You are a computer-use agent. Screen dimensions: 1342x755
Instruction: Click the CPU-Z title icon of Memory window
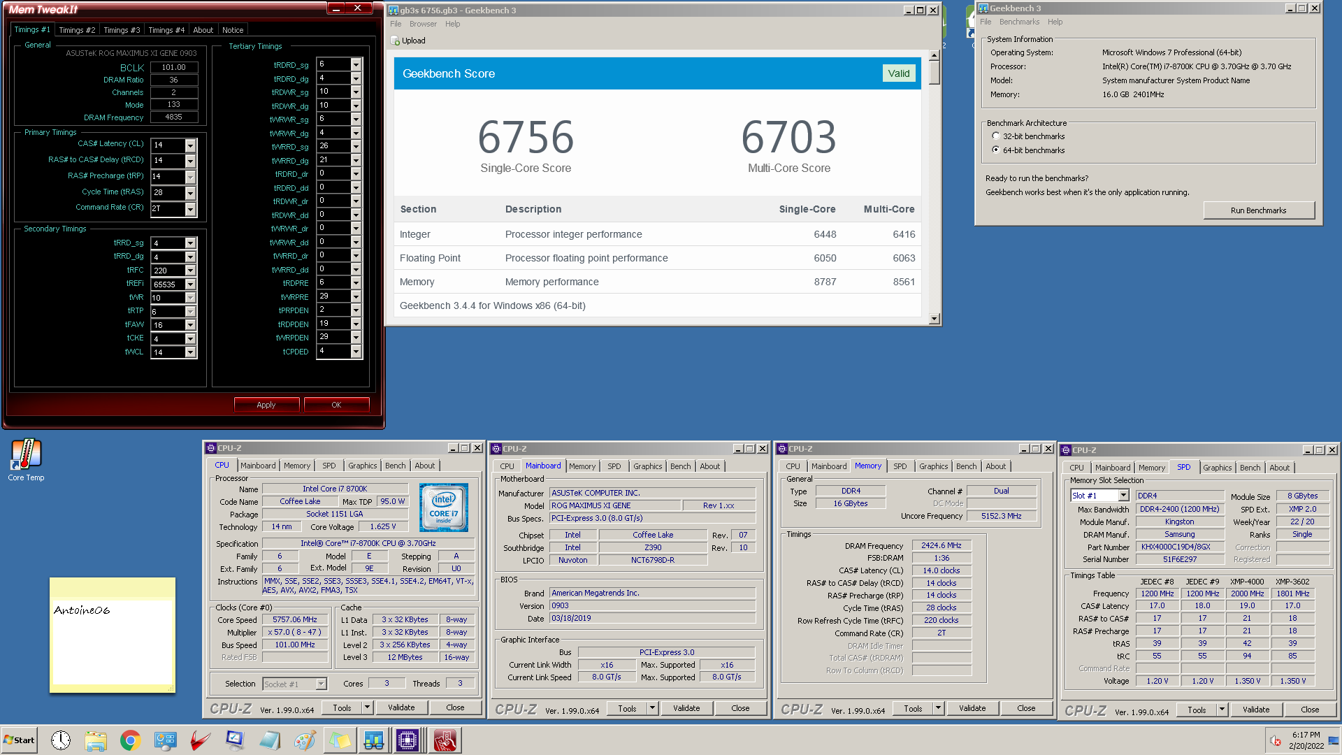[x=782, y=449]
